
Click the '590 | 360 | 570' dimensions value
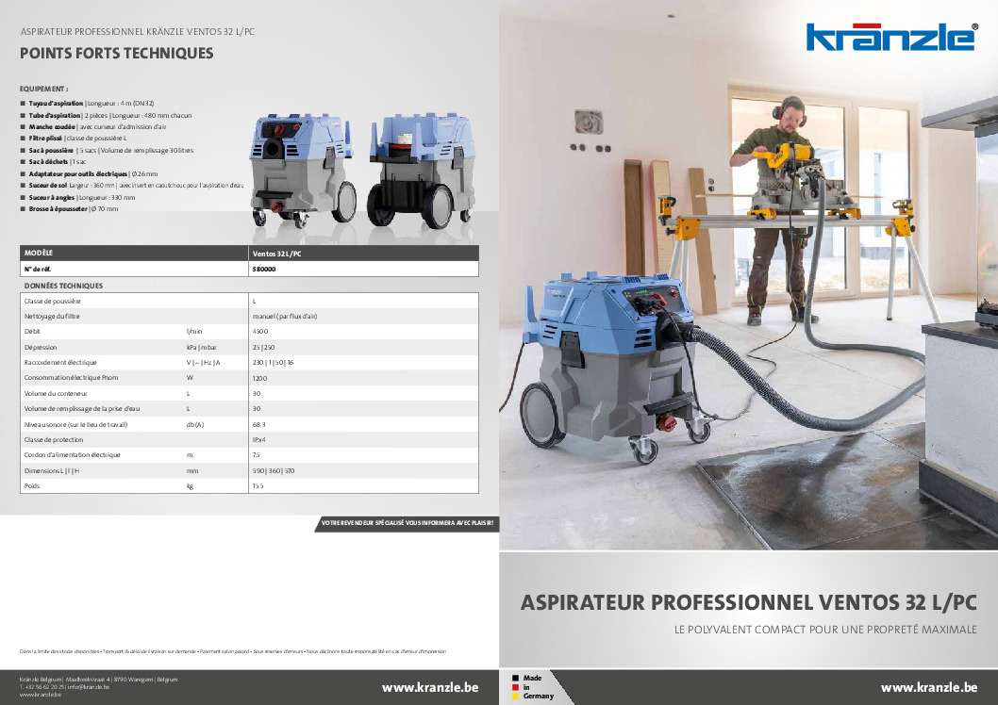(x=274, y=471)
